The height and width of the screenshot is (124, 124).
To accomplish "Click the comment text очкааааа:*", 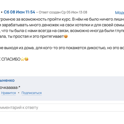I will click(x=10, y=87).
